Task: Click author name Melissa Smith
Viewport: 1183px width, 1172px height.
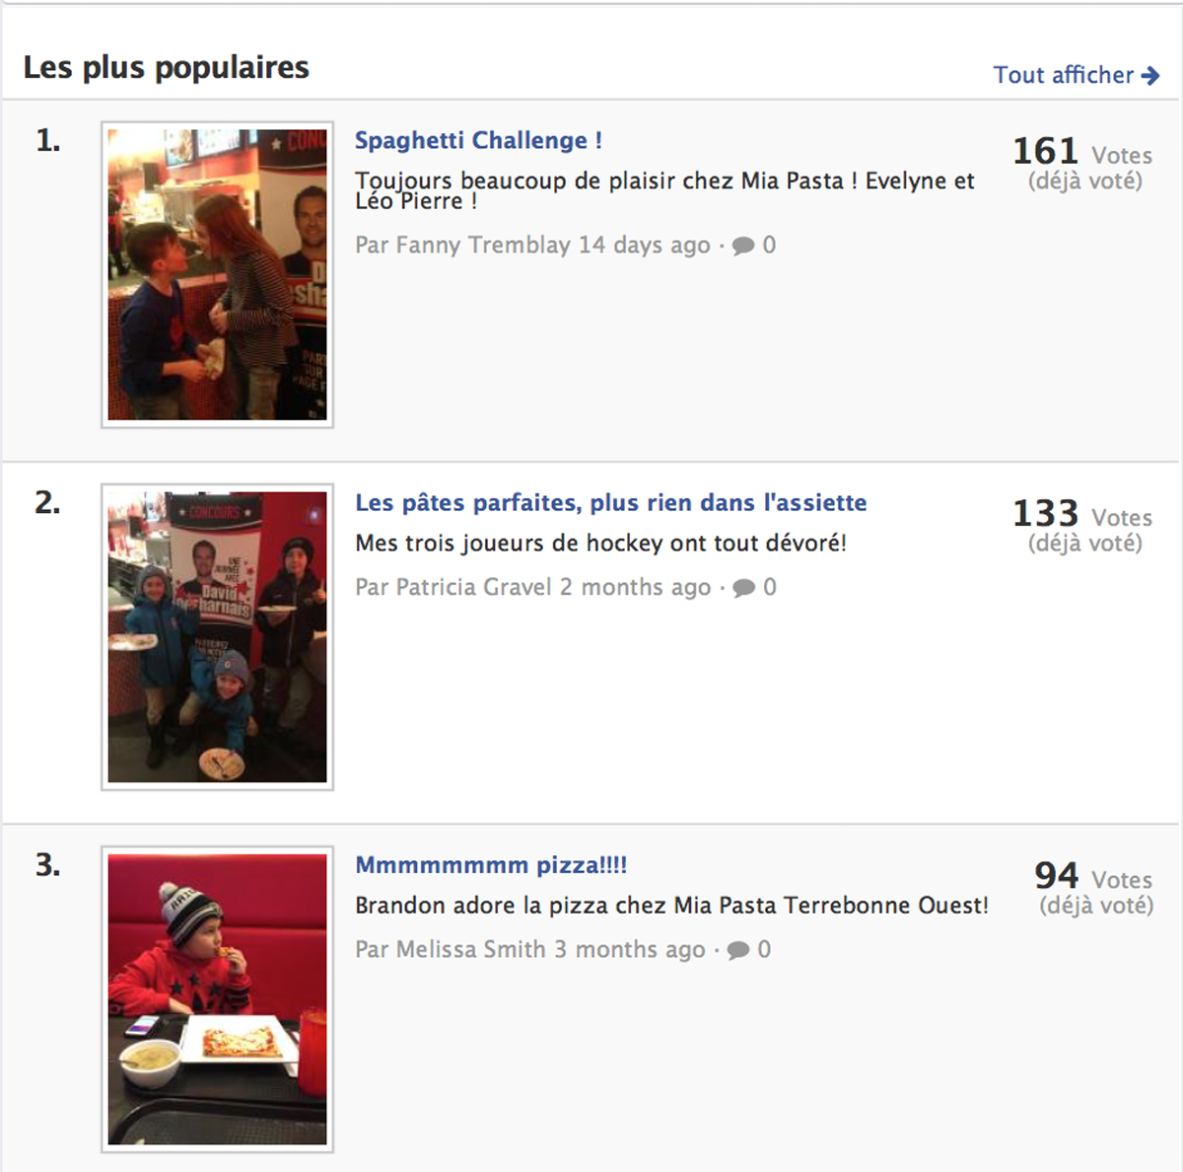Action: click(470, 949)
